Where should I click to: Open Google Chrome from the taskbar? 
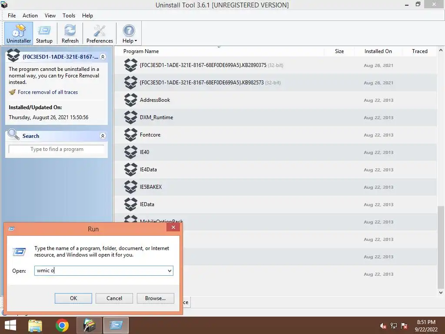[x=62, y=325]
